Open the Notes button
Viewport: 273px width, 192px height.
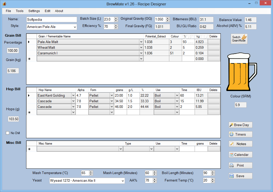240,144
